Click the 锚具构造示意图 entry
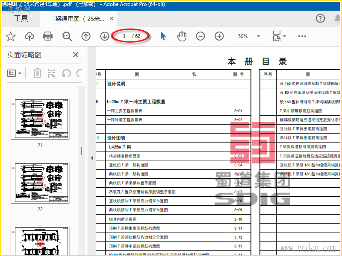The height and width of the screenshot is (256, 342). pos(123,219)
